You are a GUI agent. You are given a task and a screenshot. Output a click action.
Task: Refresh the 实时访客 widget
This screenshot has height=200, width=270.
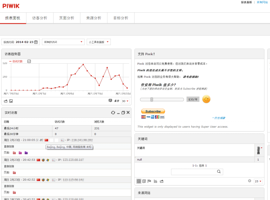tap(113, 113)
